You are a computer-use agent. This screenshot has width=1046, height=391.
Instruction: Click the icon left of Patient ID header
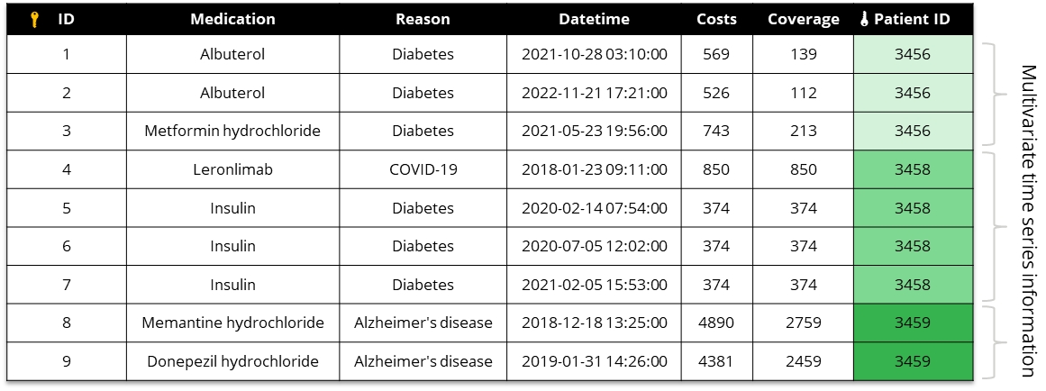coord(864,19)
